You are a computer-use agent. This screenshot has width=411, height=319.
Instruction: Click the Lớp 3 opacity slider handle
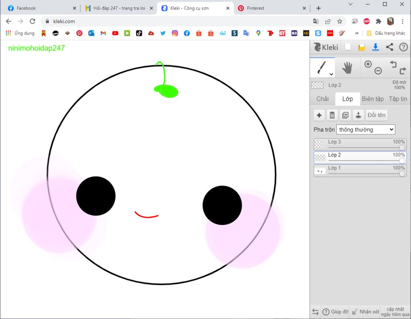pyautogui.click(x=402, y=147)
